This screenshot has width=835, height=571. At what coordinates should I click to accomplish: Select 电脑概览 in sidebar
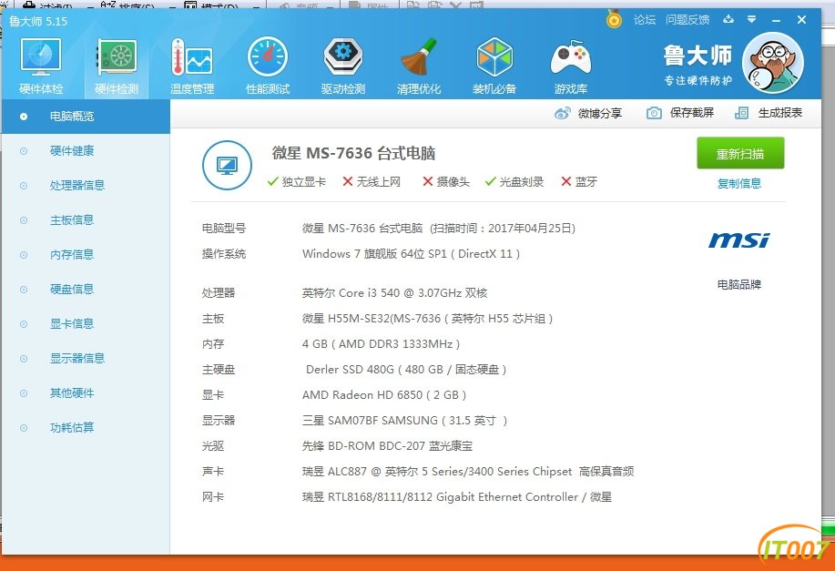[86, 117]
